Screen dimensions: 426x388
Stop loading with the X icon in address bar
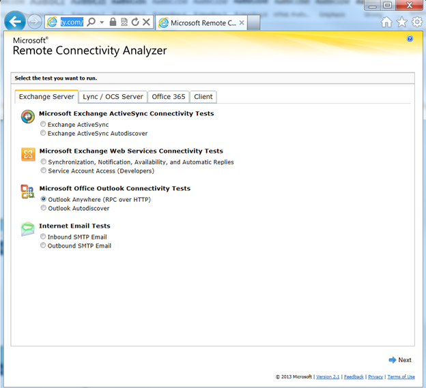click(146, 22)
